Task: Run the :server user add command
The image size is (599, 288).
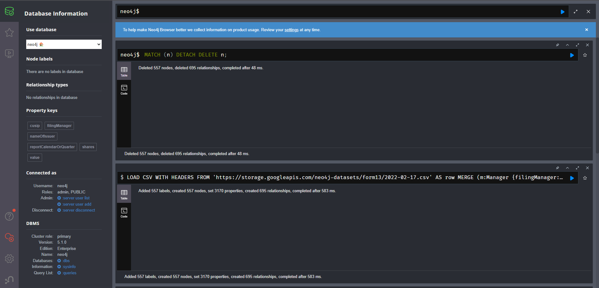Action: pos(75,204)
